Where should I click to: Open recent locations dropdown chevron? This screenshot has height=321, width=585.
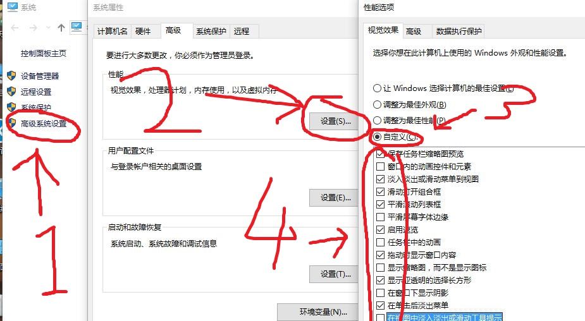click(48, 28)
